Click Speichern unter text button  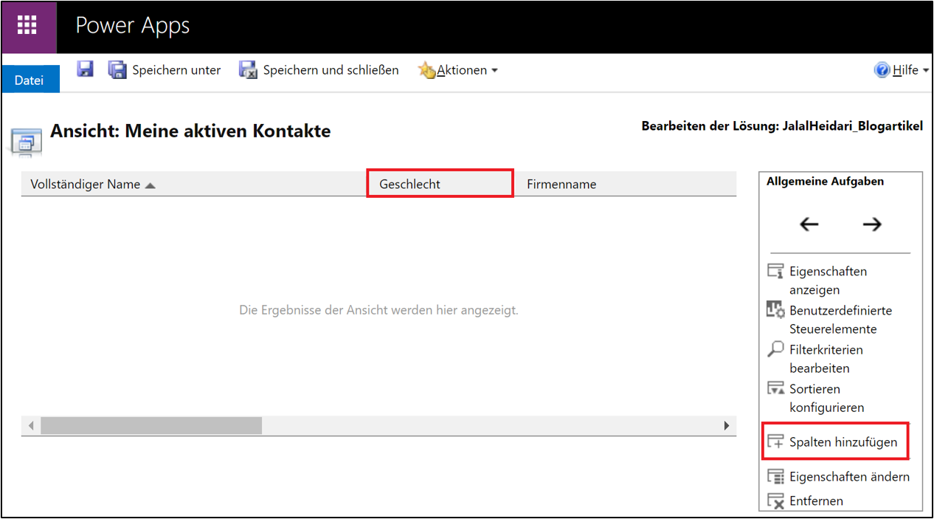tap(176, 70)
